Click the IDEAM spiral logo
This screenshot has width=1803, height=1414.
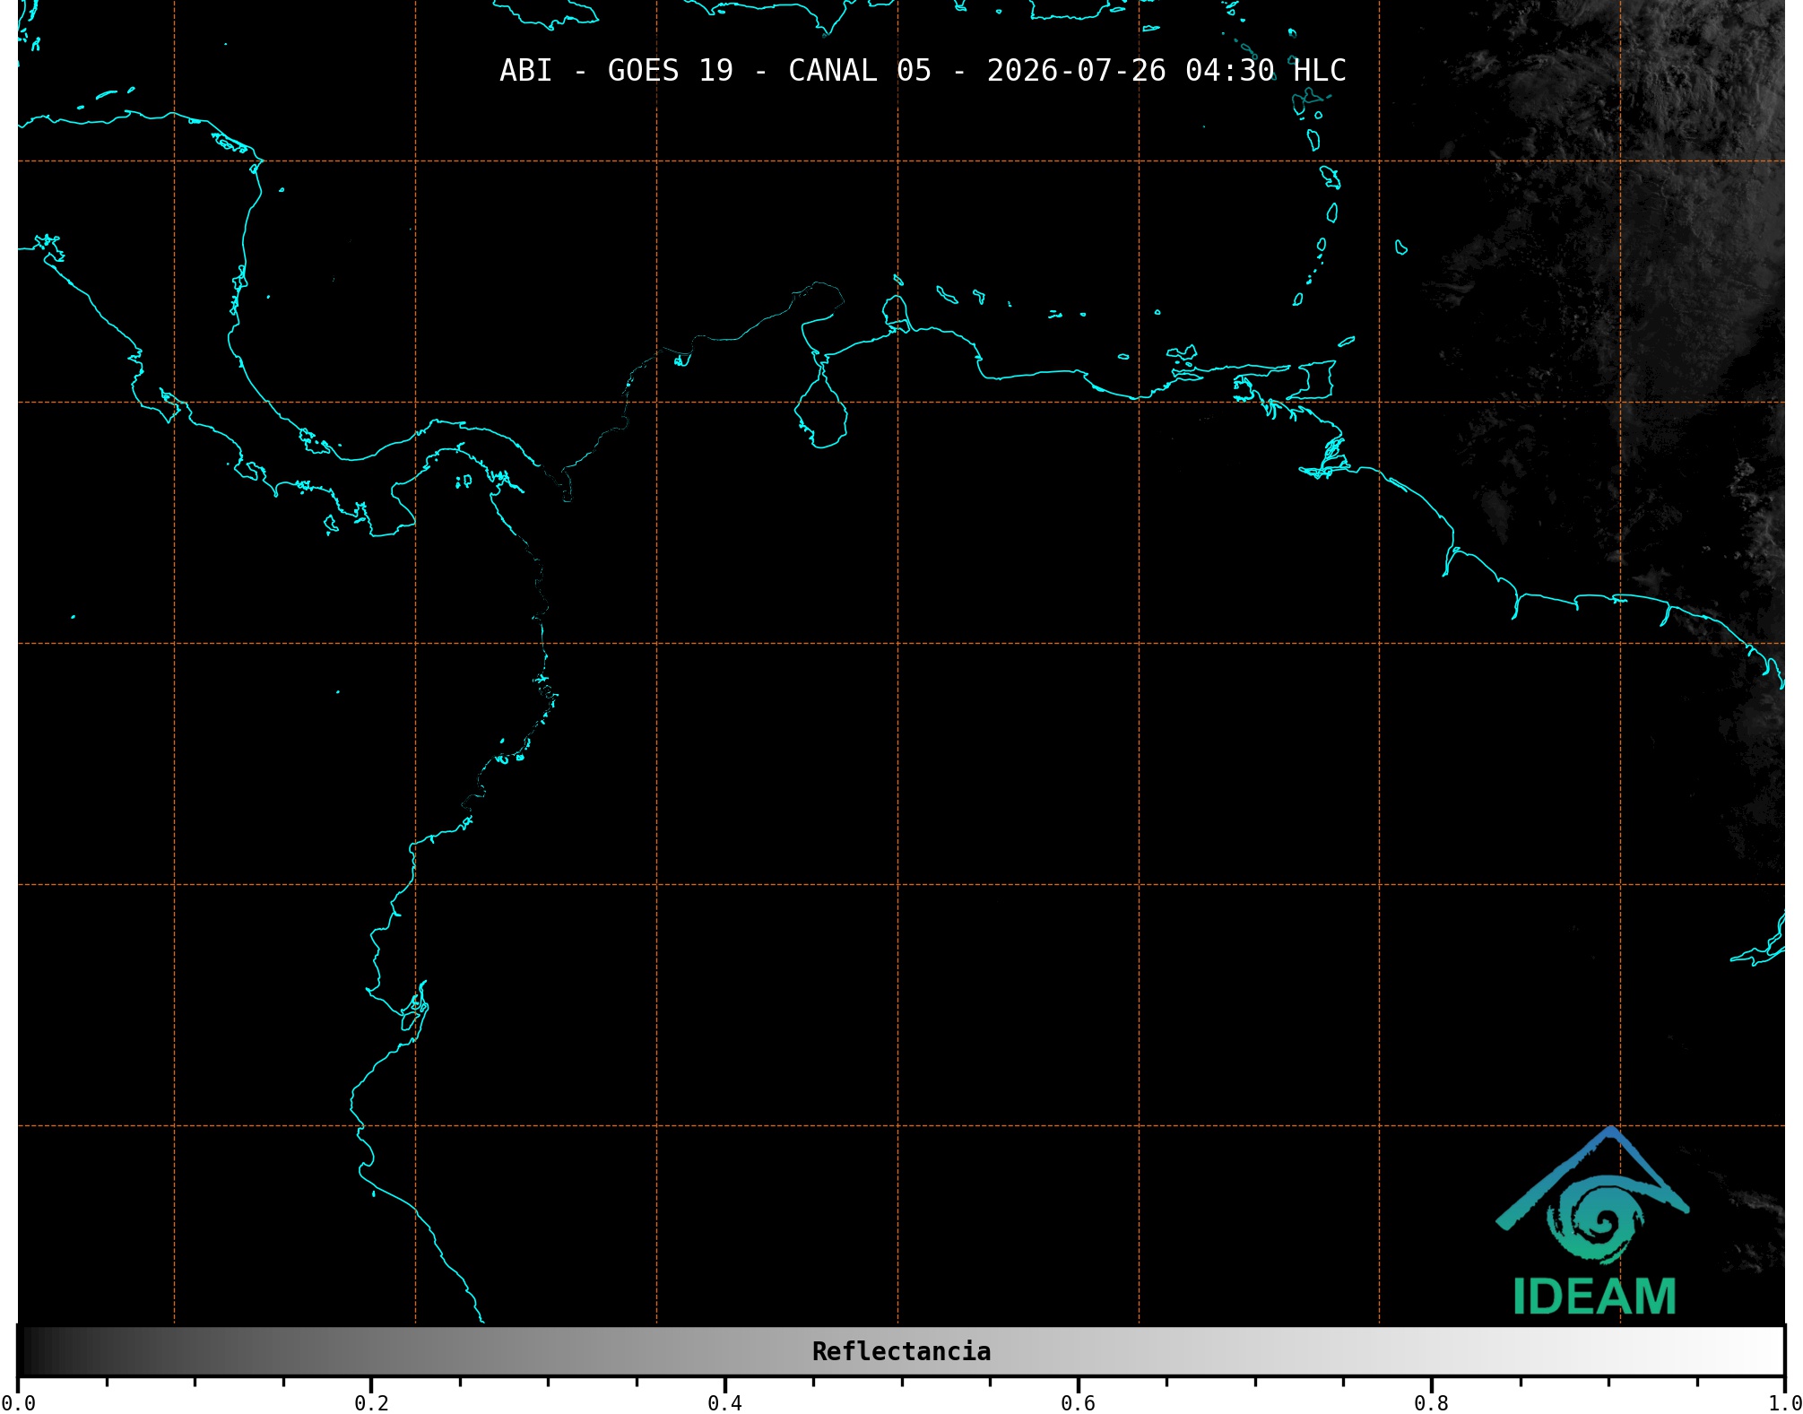click(1593, 1197)
